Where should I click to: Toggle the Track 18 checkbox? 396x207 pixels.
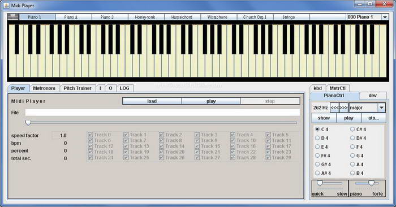tap(91, 152)
